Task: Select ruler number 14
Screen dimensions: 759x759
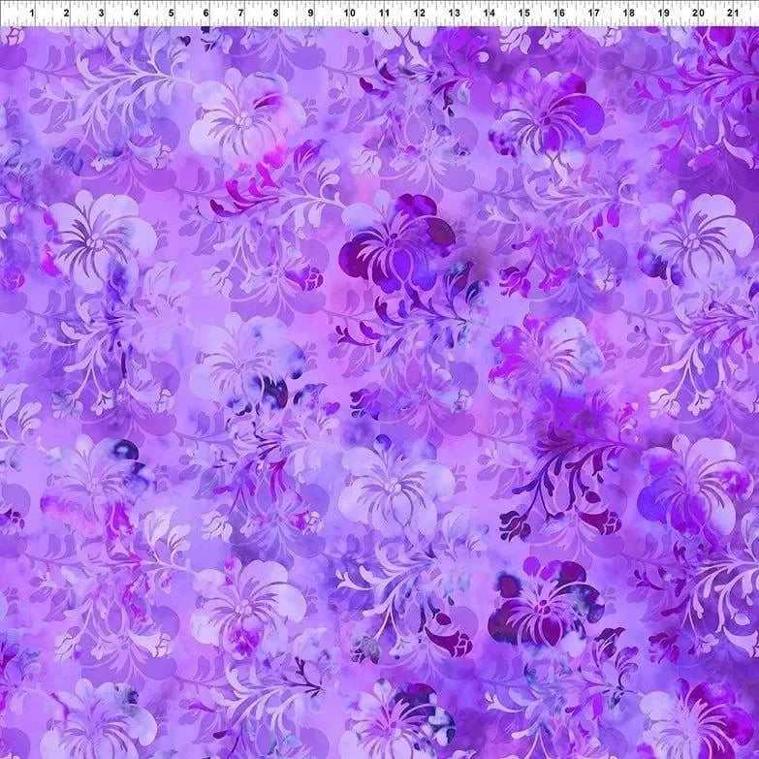Action: [488, 14]
